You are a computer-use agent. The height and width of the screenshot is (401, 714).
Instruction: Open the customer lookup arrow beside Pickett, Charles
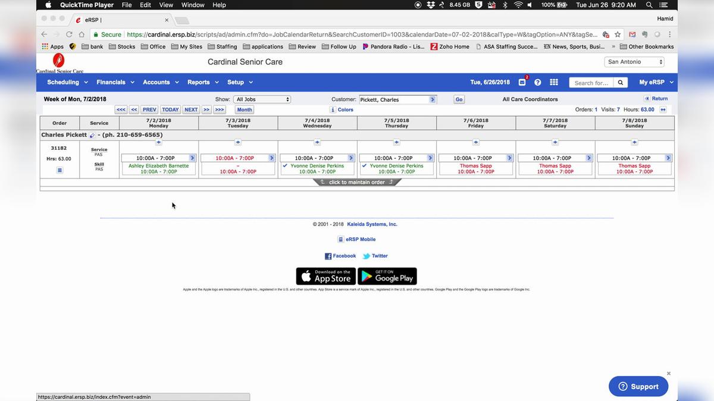(x=434, y=99)
